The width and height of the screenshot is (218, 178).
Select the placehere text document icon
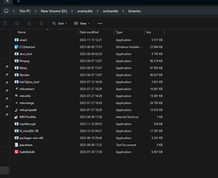pos(17,145)
